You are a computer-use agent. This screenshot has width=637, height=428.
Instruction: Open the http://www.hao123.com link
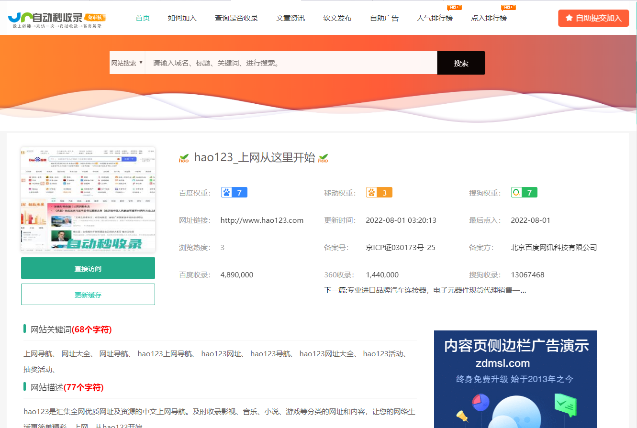click(262, 220)
